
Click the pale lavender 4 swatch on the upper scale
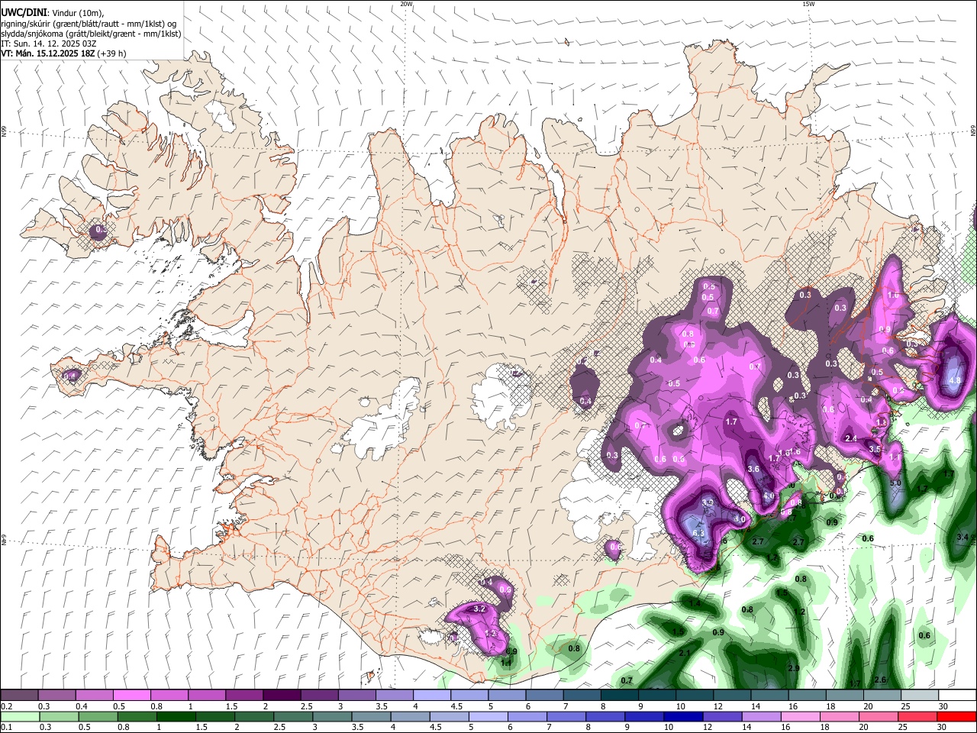pyautogui.click(x=432, y=695)
